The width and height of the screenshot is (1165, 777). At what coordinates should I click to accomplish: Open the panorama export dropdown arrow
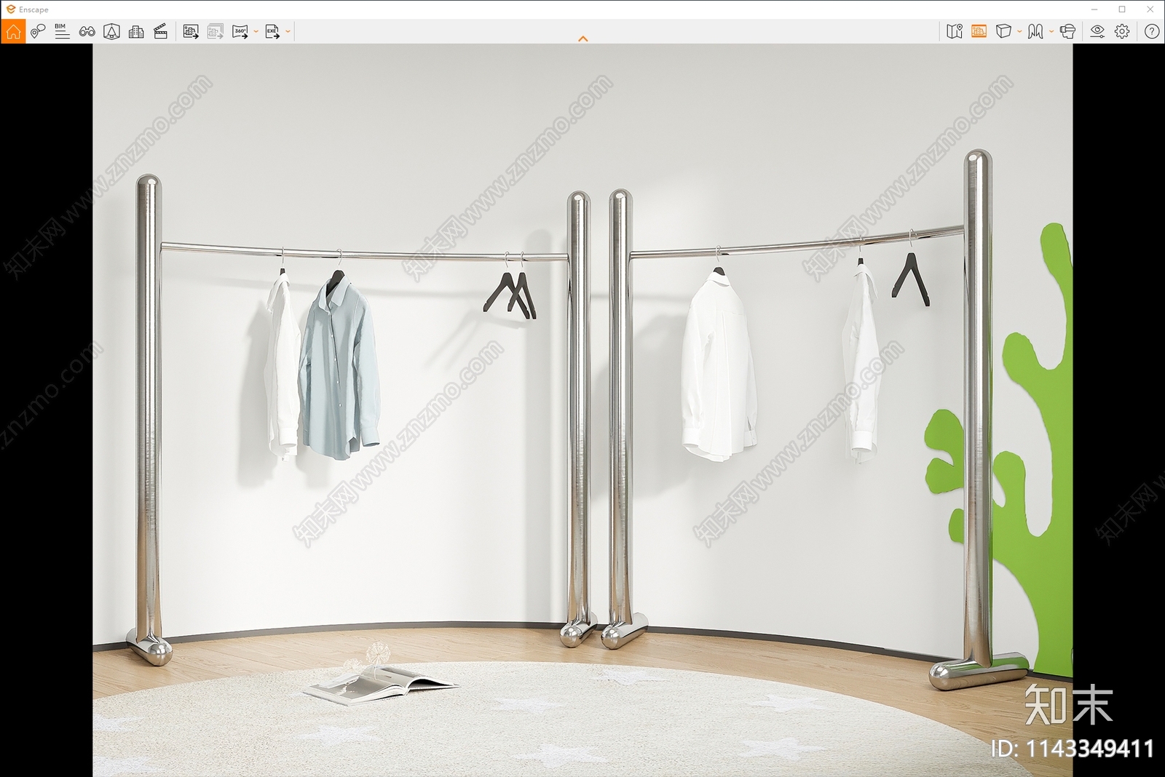(256, 31)
